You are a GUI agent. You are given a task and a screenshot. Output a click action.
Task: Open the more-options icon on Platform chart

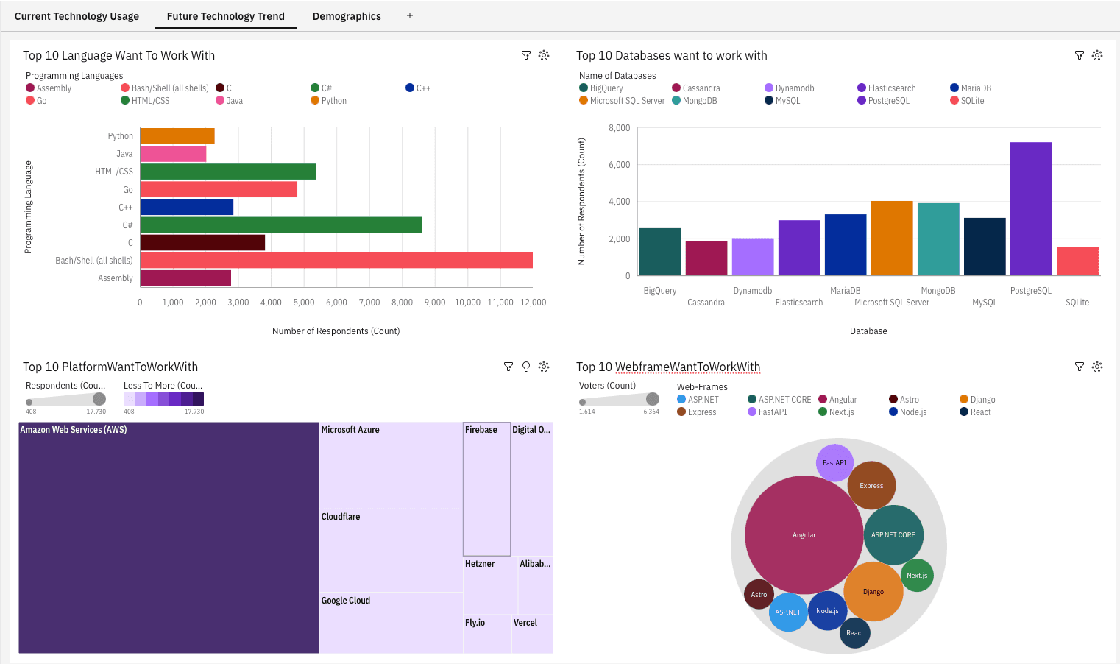pyautogui.click(x=544, y=366)
